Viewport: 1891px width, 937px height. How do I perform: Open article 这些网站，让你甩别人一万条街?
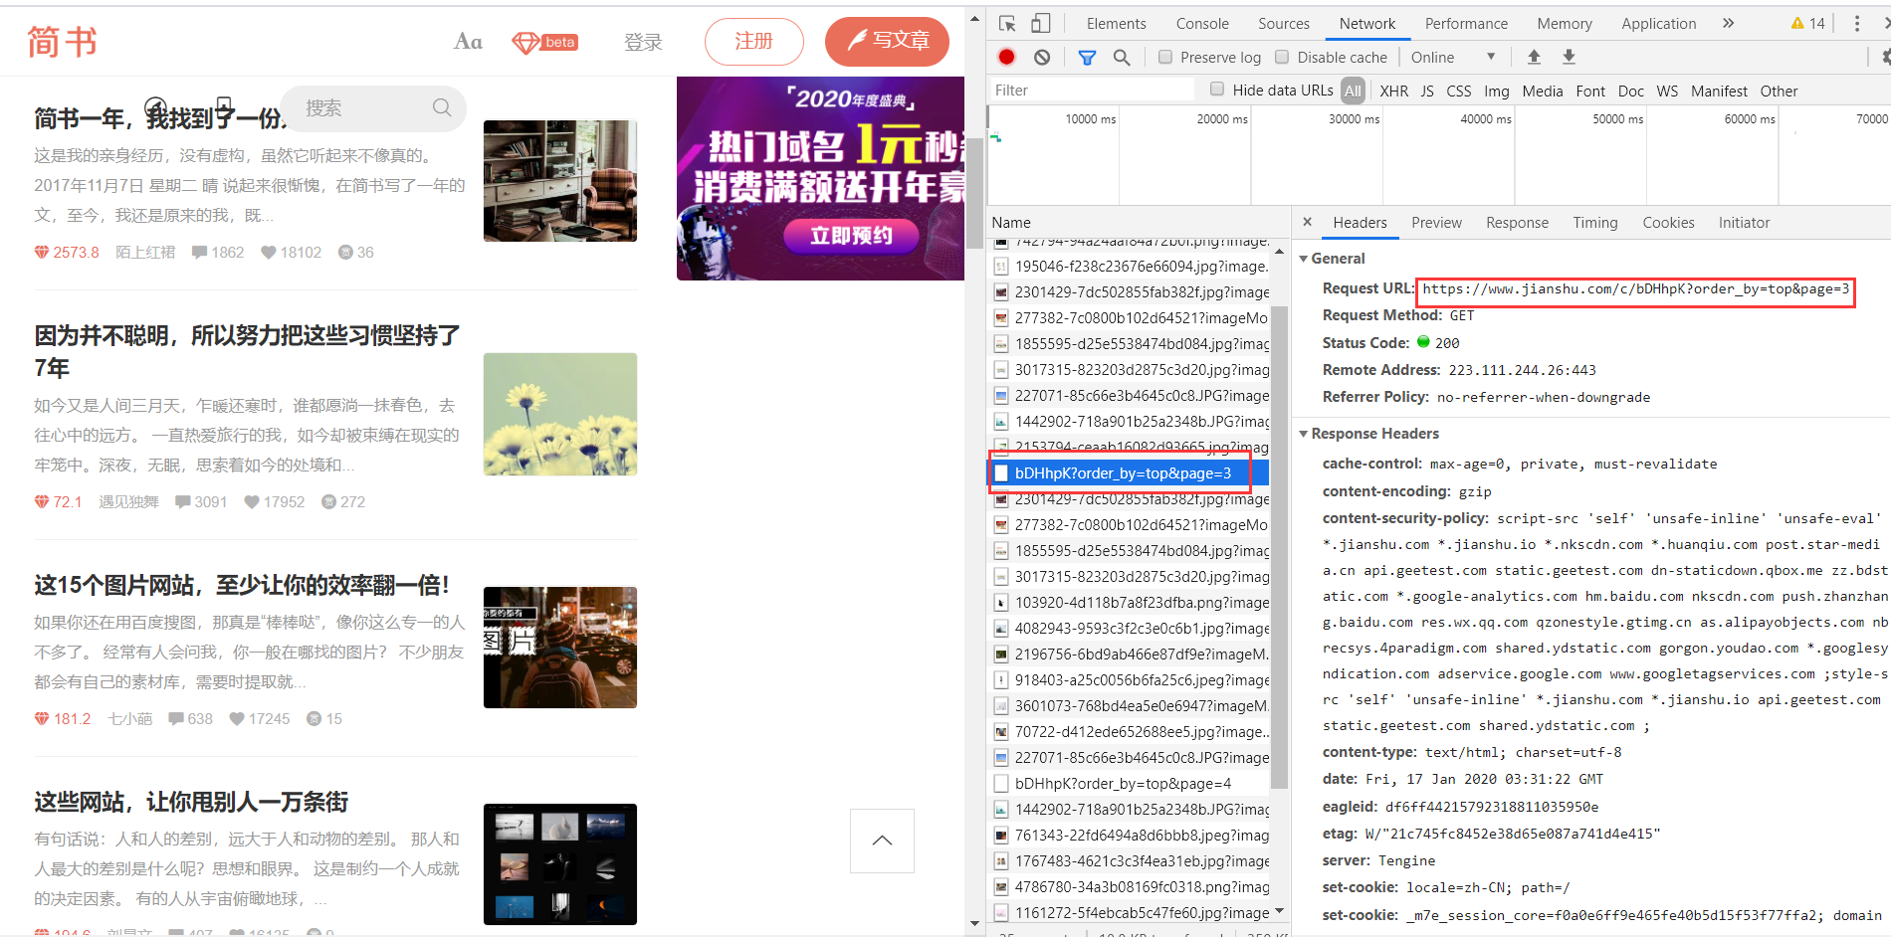[x=191, y=802]
